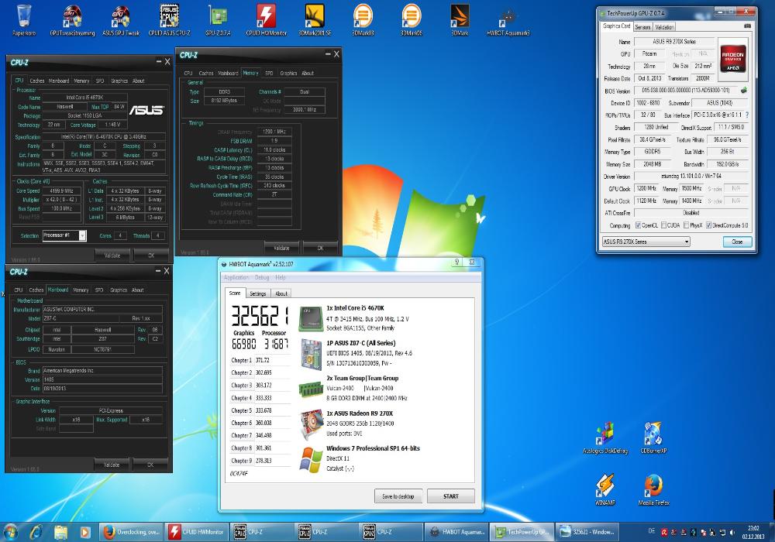Viewport: 775px width, 542px height.
Task: Click the Core Speed value 4199.9 MHz
Action: click(x=61, y=191)
